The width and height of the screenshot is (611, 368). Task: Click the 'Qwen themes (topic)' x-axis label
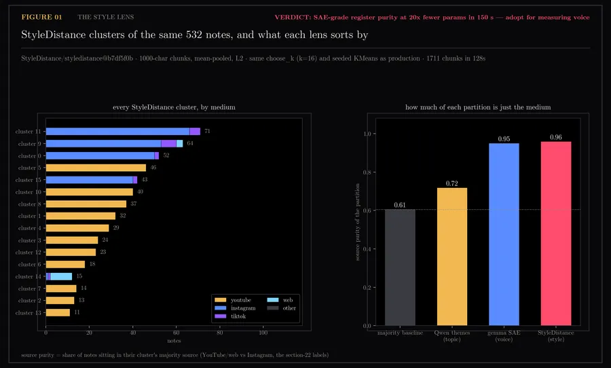coord(452,336)
